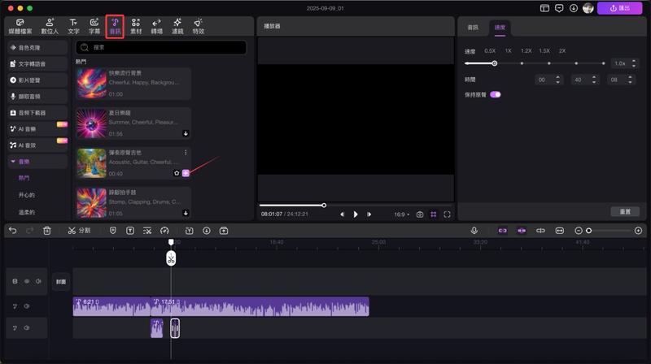Toggle visibility eye on the video track
The width and height of the screenshot is (651, 364).
pos(26,281)
